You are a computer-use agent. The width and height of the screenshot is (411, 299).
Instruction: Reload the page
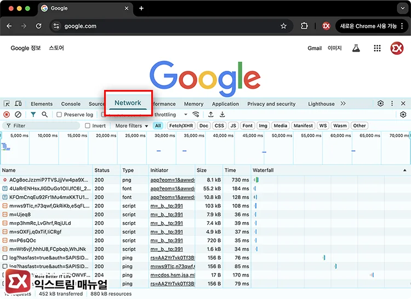(38, 26)
